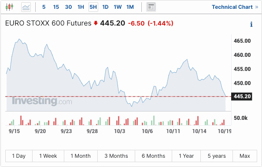Select the 15 minute interval

coord(56,7)
